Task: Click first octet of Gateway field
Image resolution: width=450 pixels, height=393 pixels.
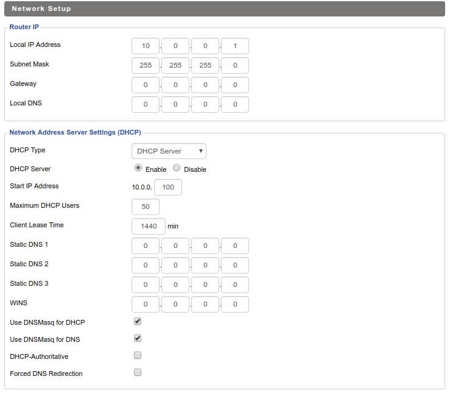Action: point(146,85)
